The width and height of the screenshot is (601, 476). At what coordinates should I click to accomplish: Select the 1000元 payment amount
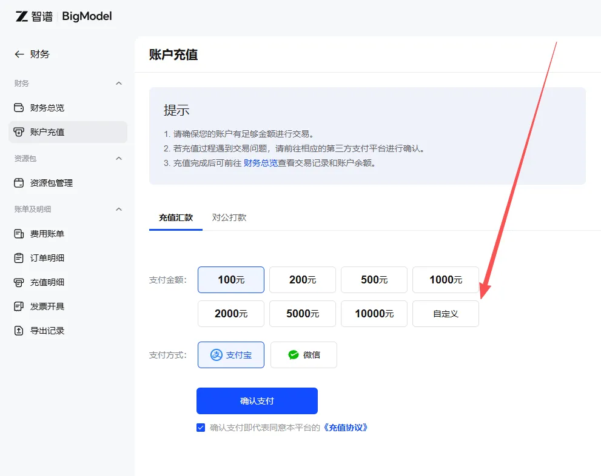tap(446, 280)
